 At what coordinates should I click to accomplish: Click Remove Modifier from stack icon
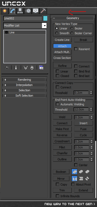pos(32,68)
